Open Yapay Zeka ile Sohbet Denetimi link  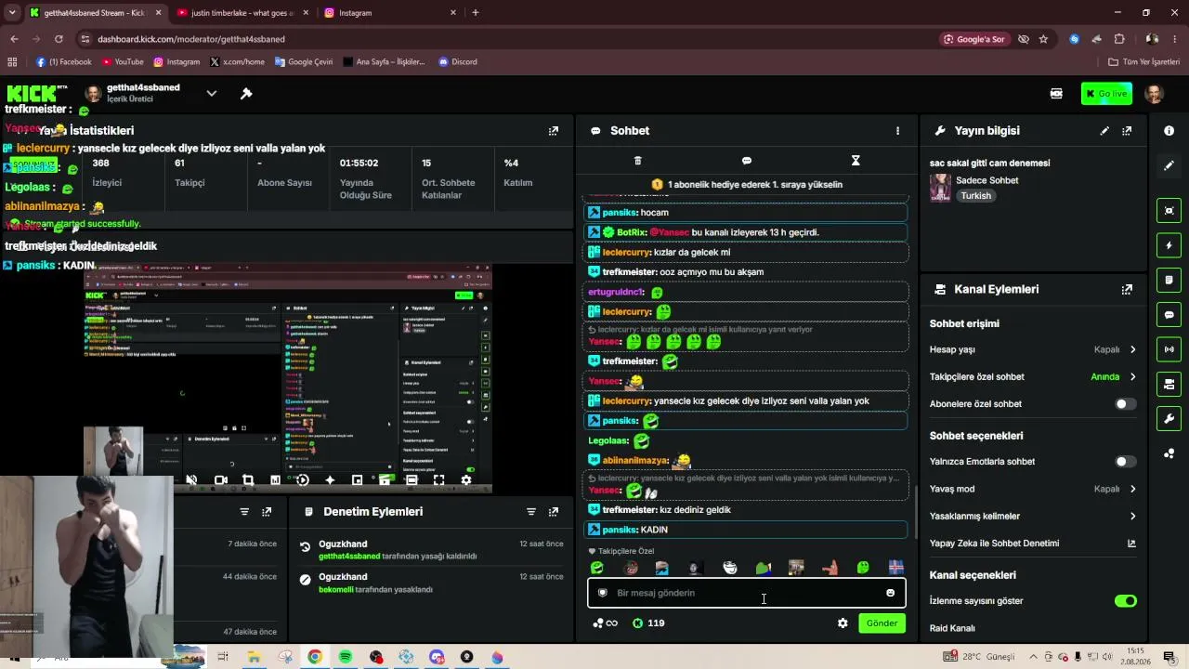click(1131, 544)
